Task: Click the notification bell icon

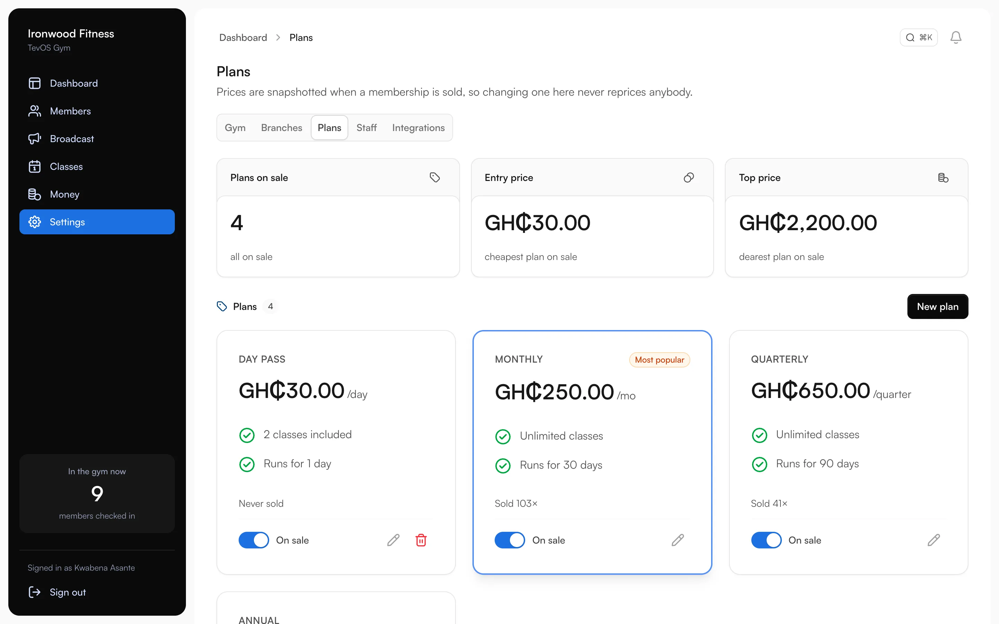Action: click(956, 37)
